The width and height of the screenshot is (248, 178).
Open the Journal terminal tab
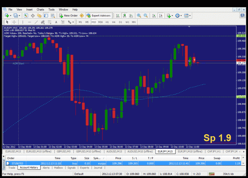pyautogui.click(x=98, y=168)
